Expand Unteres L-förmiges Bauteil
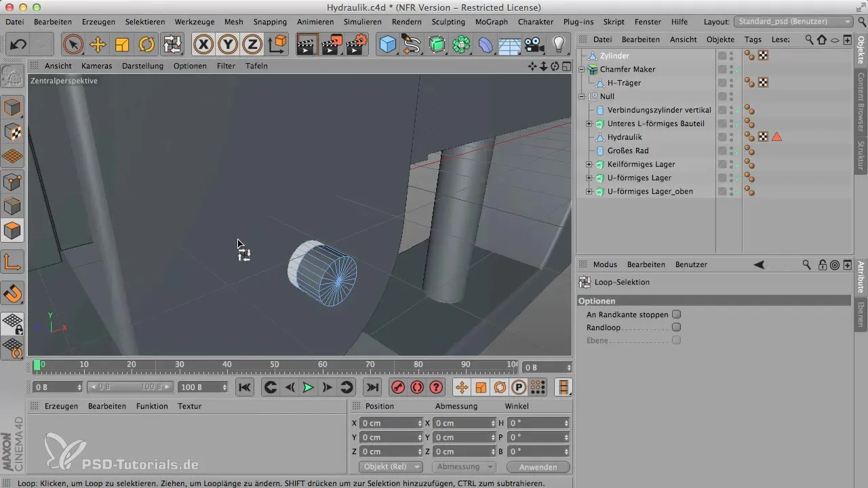 pyautogui.click(x=589, y=123)
